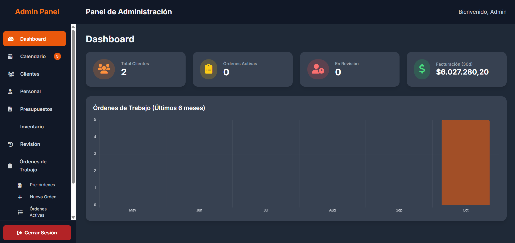Screen dimensions: 515x243
Task: Open the Órdenes Activas list icon
Action: 20,212
